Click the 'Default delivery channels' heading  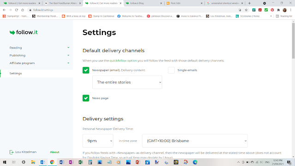coord(113,50)
